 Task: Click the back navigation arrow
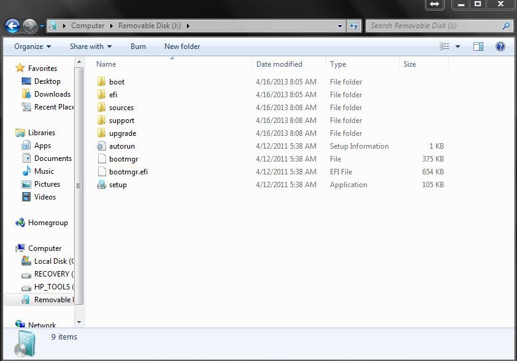click(x=13, y=26)
